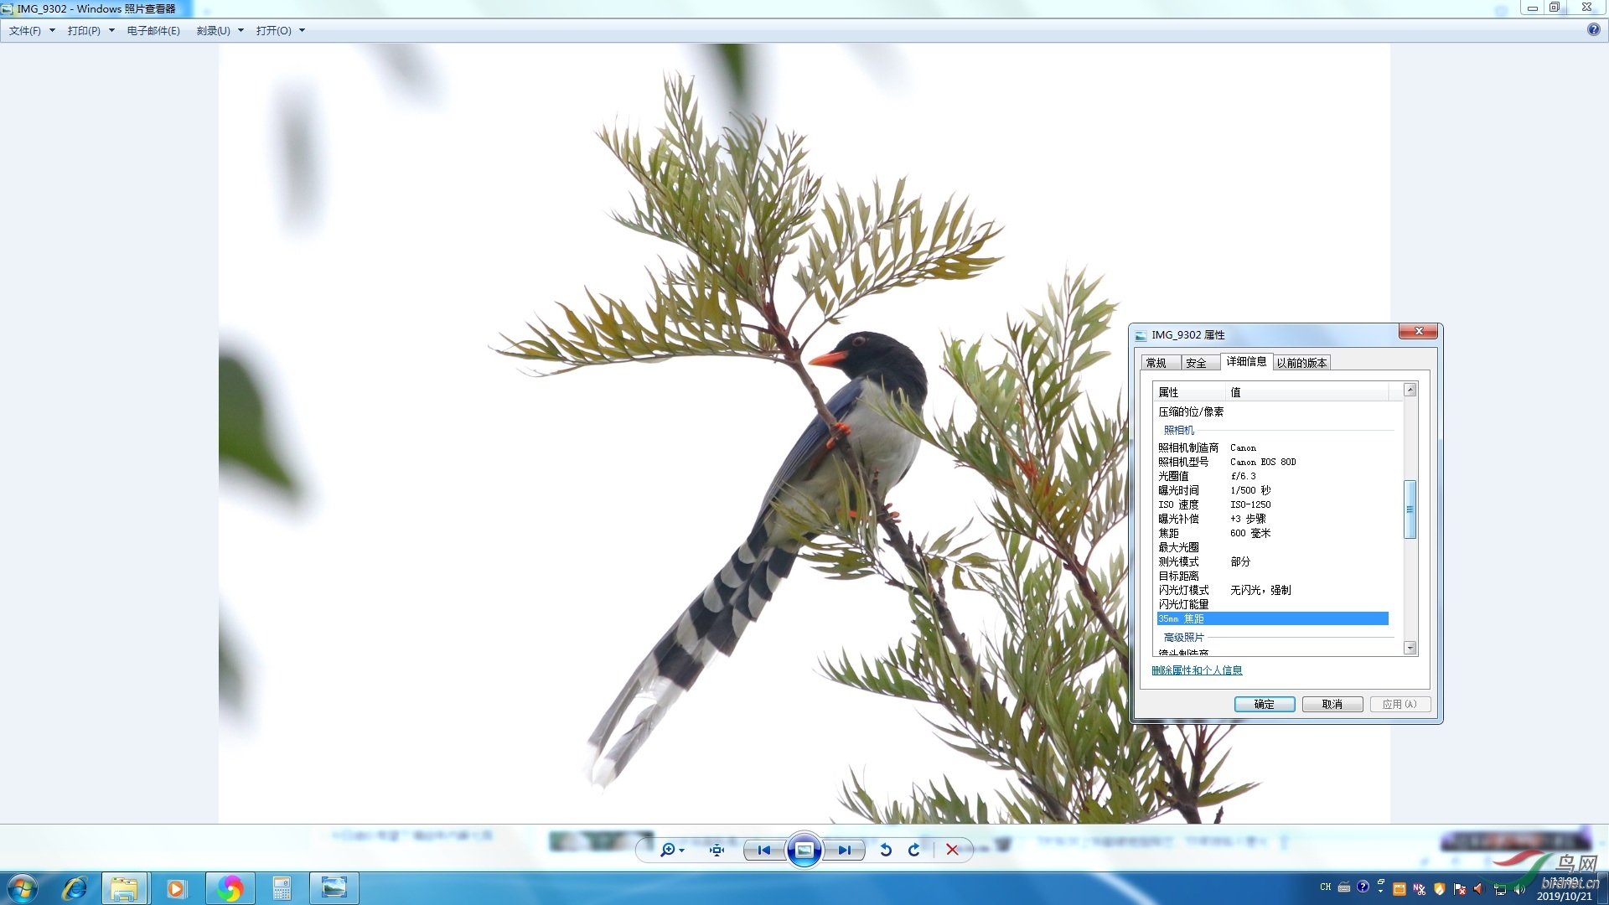Open the help question mark icon
This screenshot has width=1609, height=905.
[1593, 29]
